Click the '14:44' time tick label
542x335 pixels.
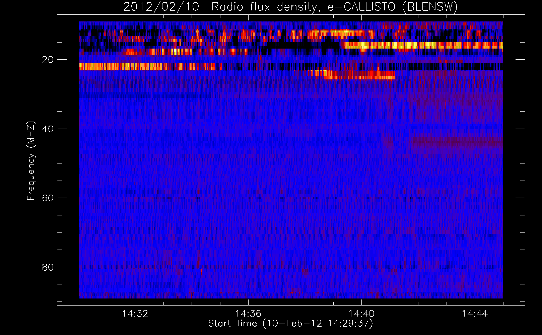[x=475, y=314]
